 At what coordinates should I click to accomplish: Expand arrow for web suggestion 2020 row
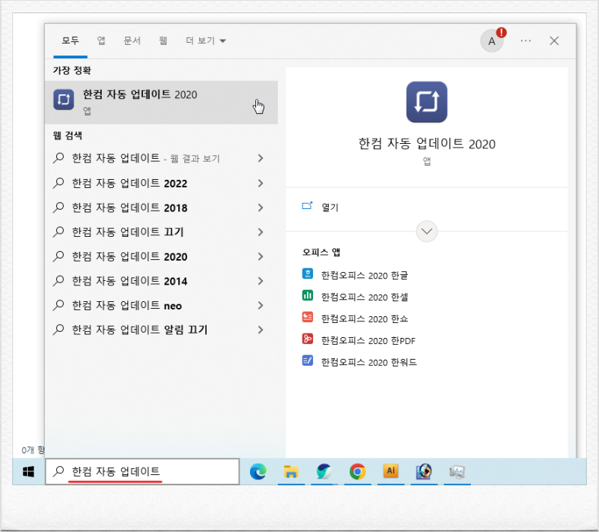pos(261,256)
